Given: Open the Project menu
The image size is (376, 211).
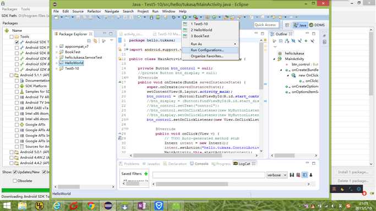Looking at the screenshot, I should click(143, 11).
